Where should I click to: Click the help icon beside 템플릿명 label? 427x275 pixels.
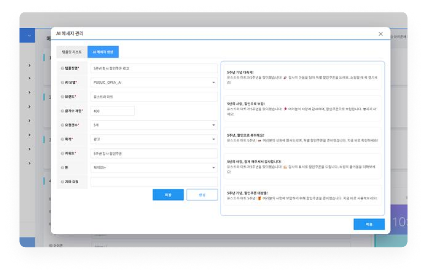[x=62, y=68]
